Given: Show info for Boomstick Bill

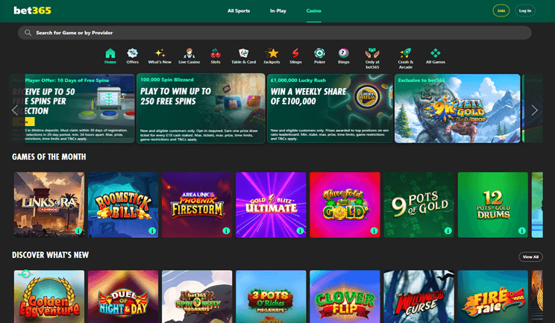Looking at the screenshot, I should click(152, 231).
